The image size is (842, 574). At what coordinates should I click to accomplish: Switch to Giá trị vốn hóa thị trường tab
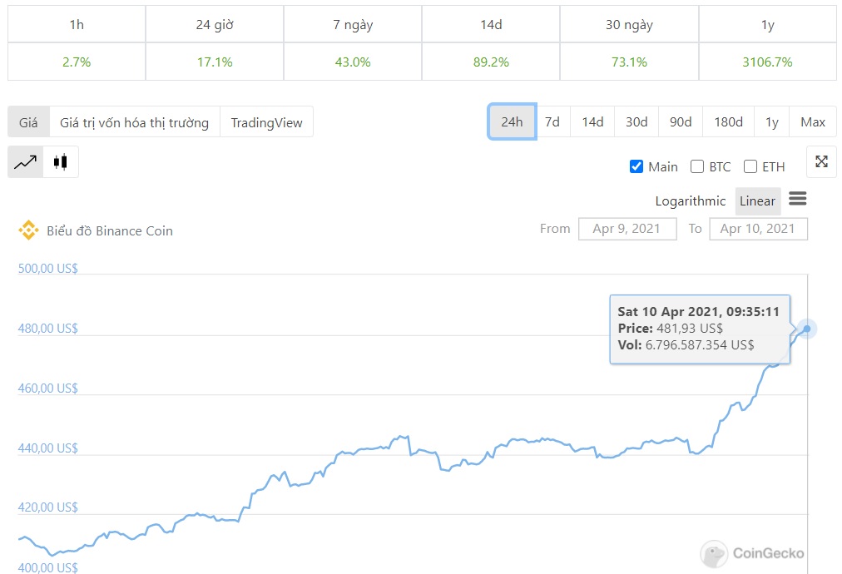(134, 122)
